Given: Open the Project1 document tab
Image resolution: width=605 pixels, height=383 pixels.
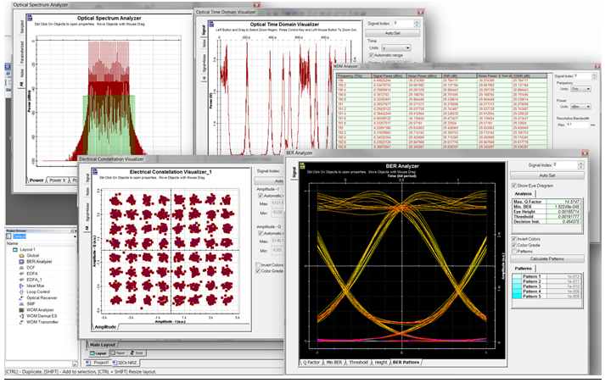Looking at the screenshot, I should (98, 363).
